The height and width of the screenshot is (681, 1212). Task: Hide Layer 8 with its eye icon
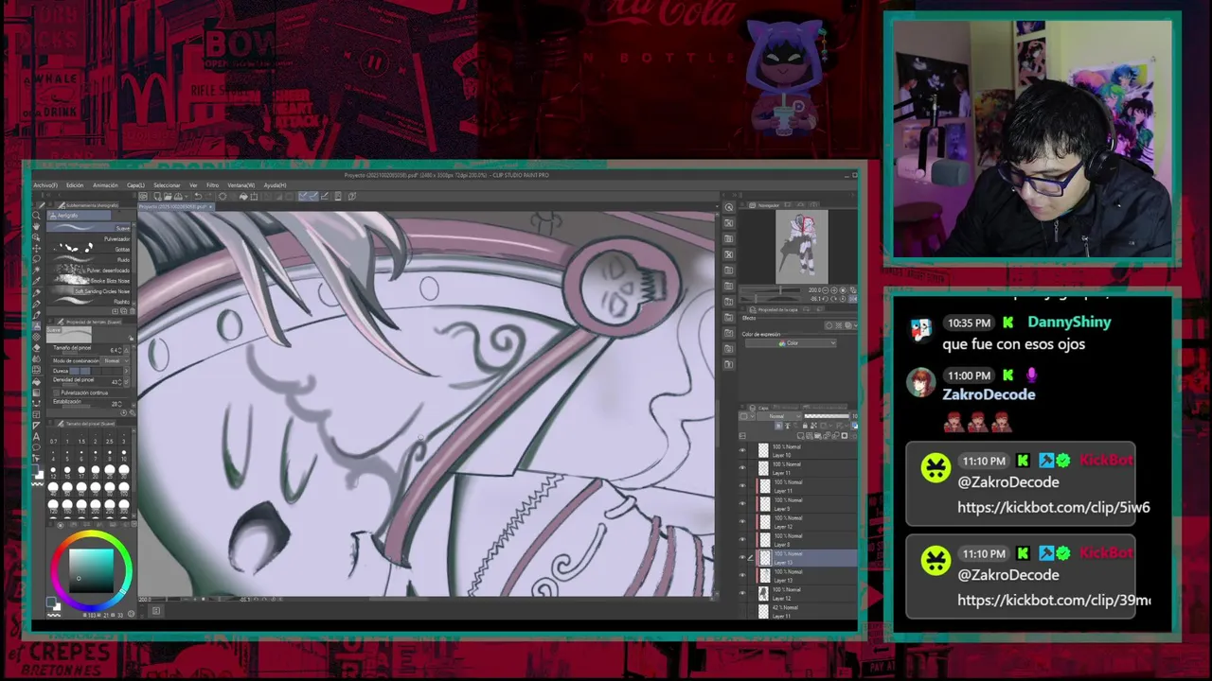pos(742,541)
